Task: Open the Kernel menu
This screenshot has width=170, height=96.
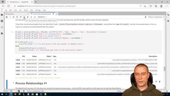Action: 26,10
